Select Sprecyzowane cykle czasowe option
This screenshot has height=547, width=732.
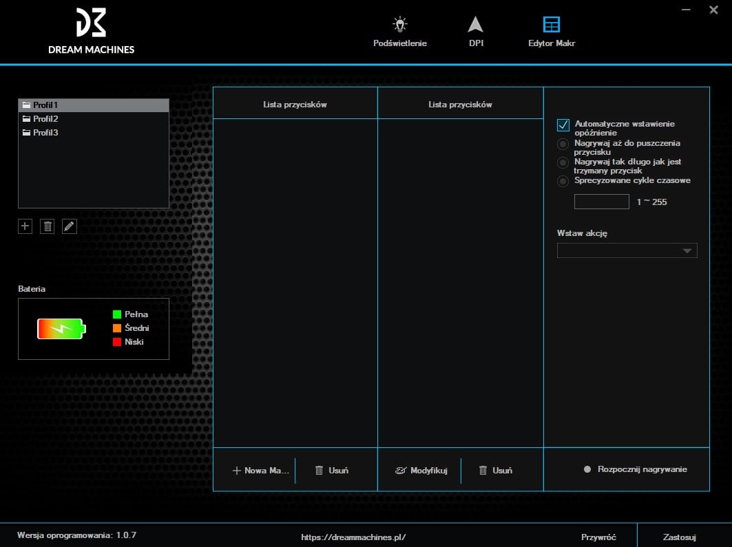coord(563,181)
